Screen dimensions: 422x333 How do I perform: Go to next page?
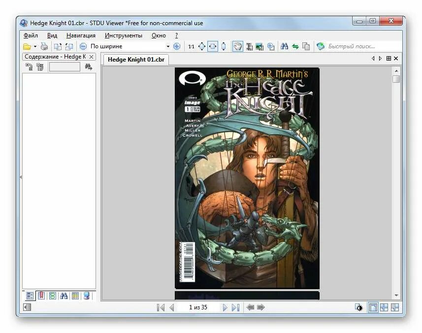225,307
